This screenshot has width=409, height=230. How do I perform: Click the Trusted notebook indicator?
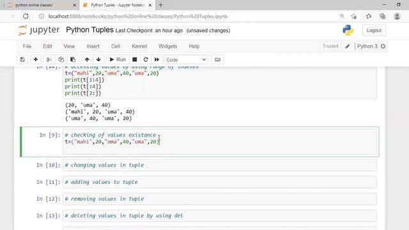click(x=330, y=46)
